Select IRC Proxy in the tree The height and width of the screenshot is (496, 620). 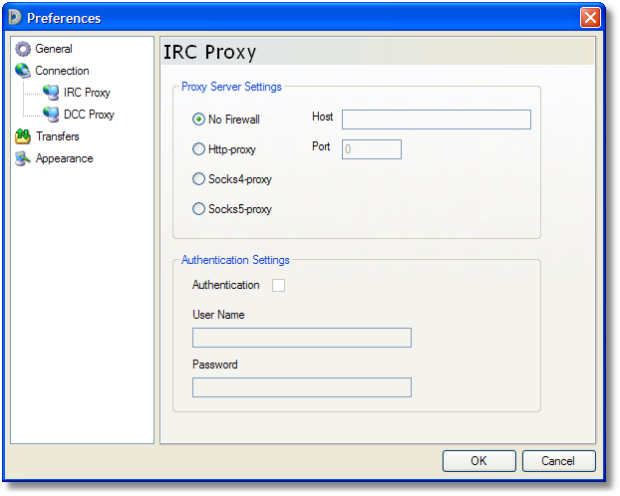[87, 93]
